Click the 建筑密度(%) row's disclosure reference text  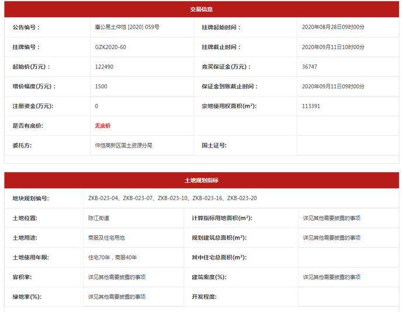click(331, 277)
